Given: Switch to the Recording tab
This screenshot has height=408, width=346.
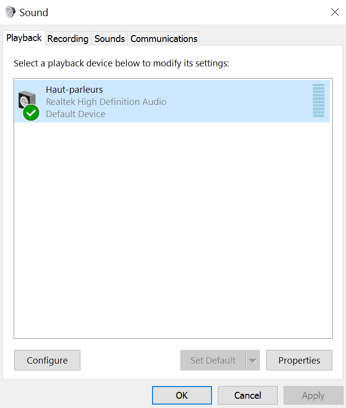Looking at the screenshot, I should pos(68,39).
